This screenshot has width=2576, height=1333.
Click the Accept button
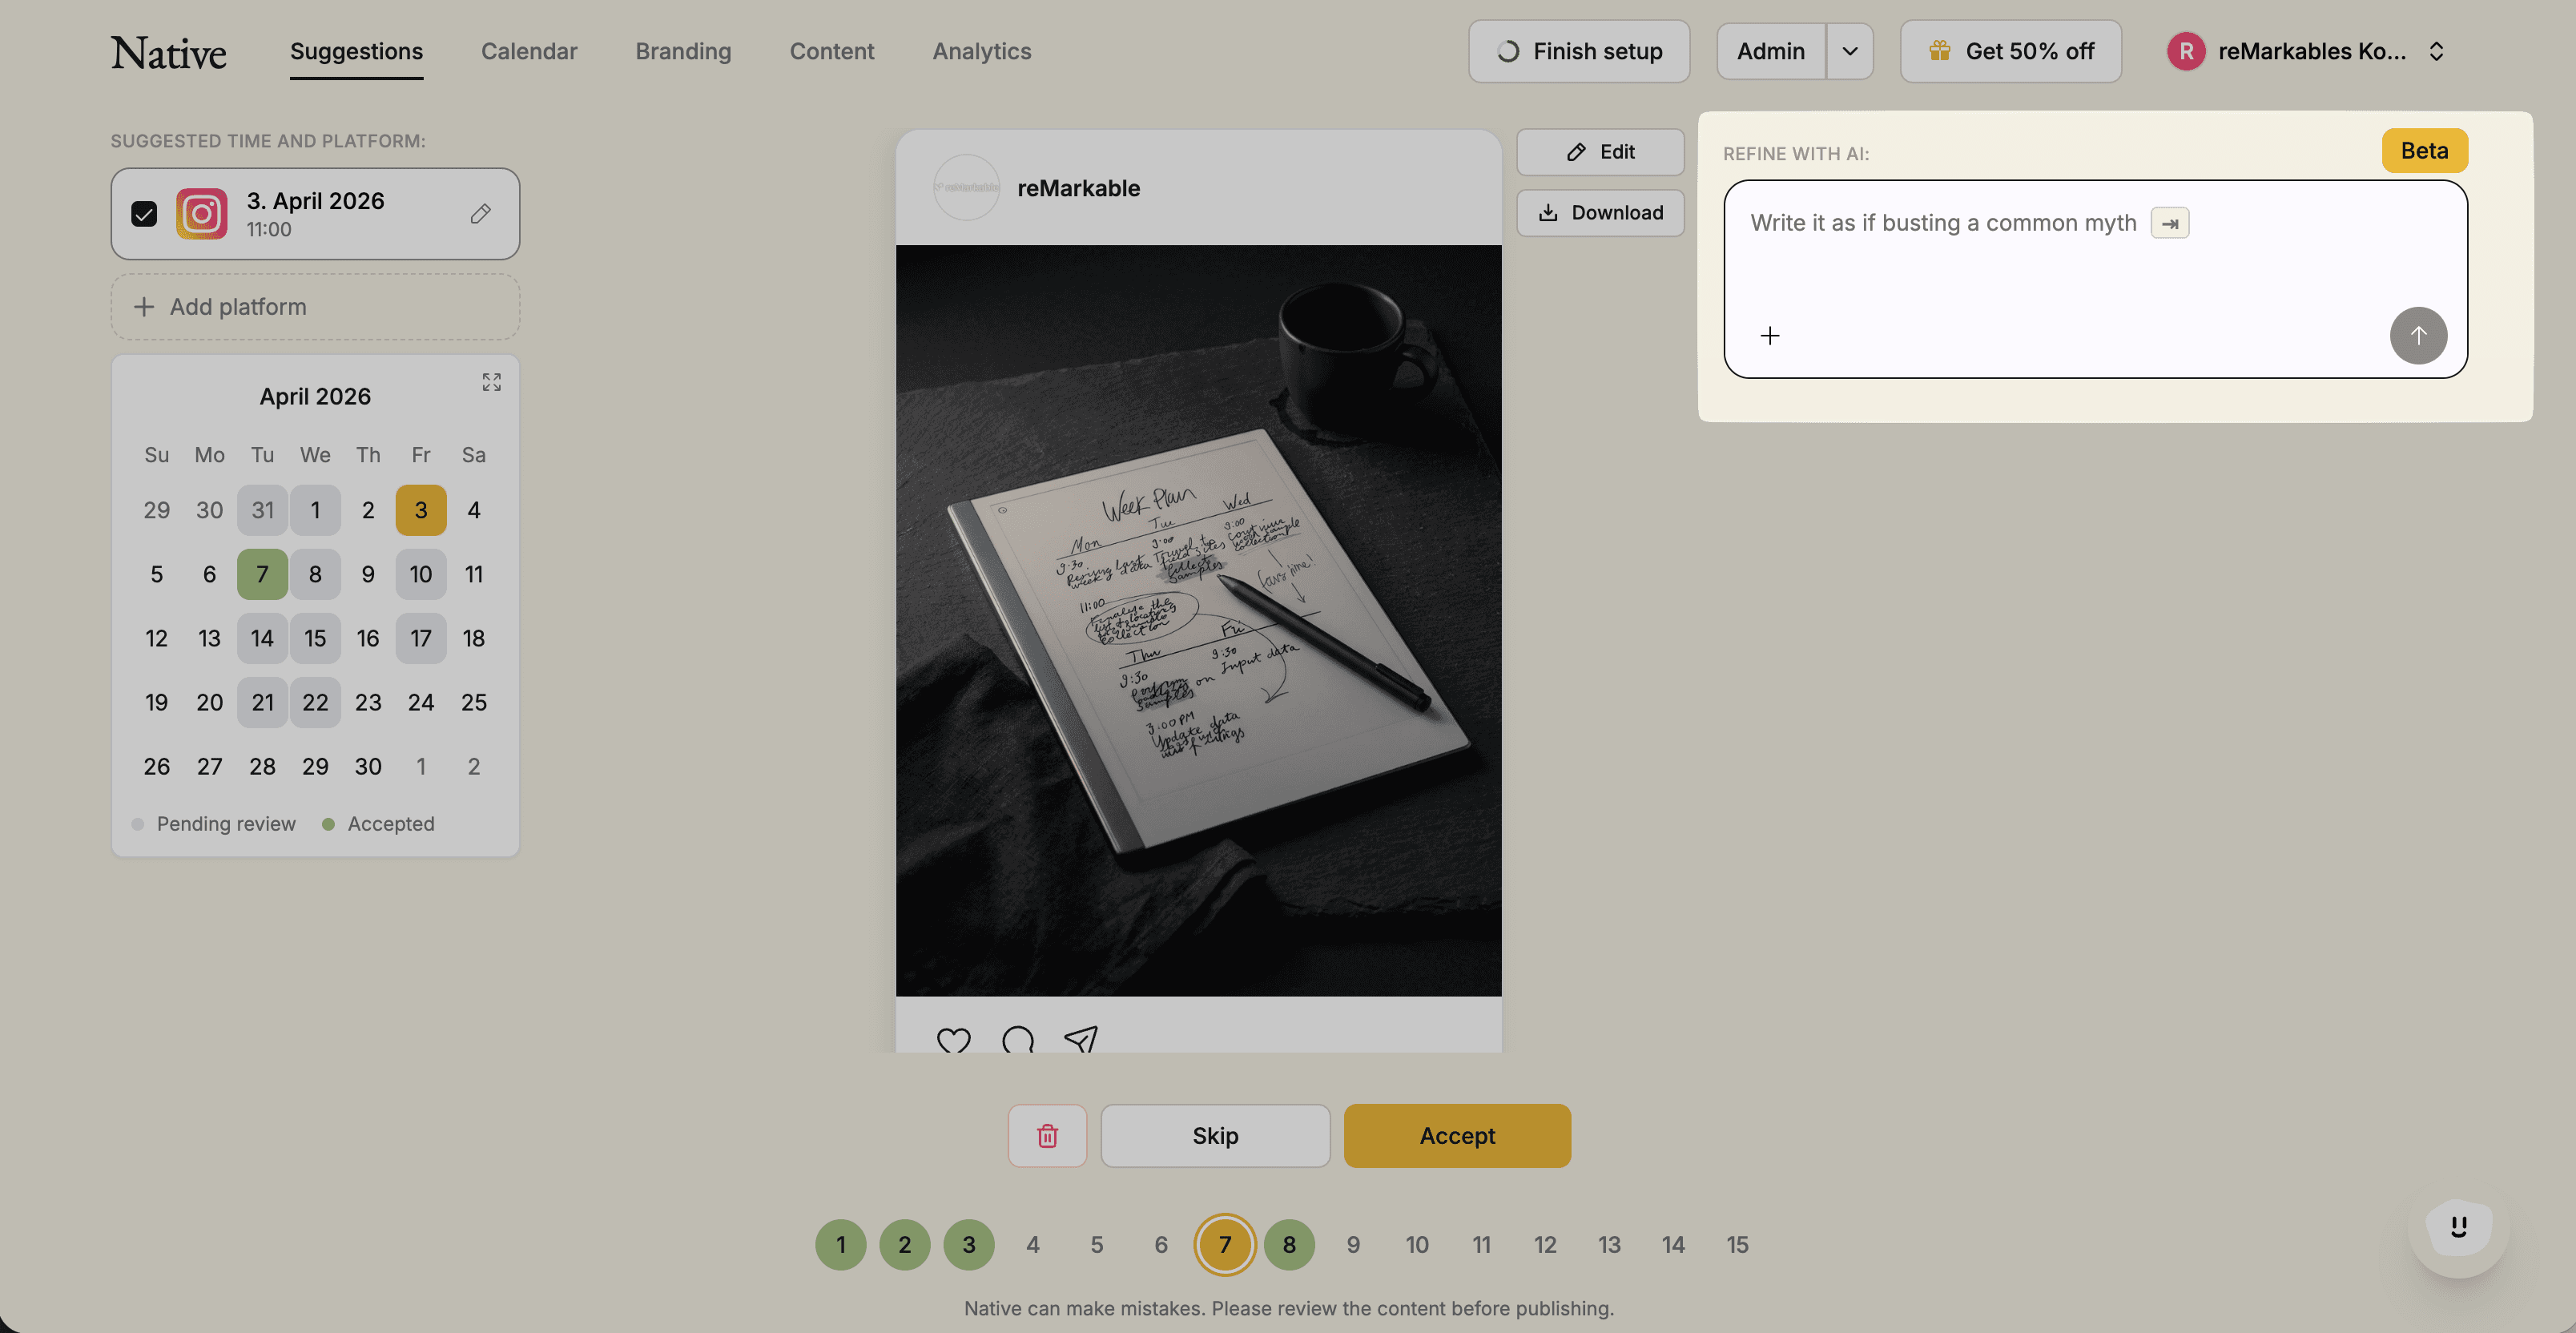click(1456, 1135)
